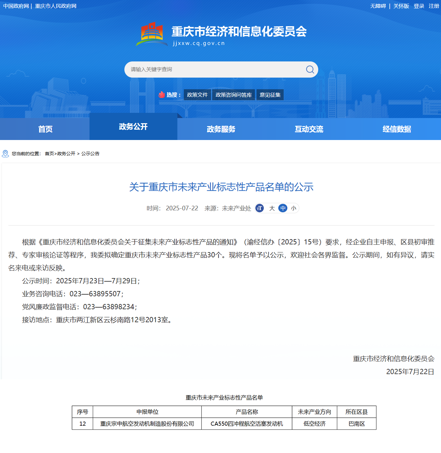Image resolution: width=441 pixels, height=453 pixels.
Task: Click the 意见征集 hot search button
Action: pyautogui.click(x=270, y=94)
